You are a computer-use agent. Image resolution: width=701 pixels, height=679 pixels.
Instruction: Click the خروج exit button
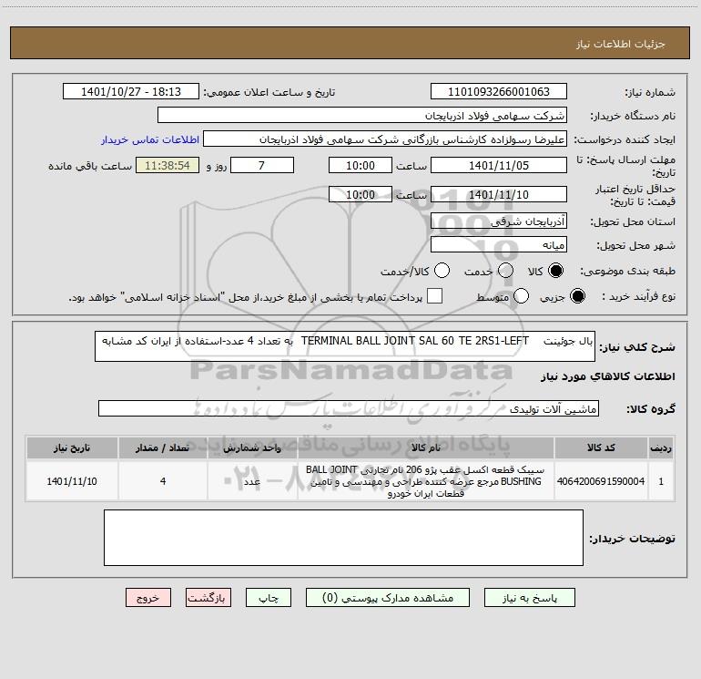pyautogui.click(x=148, y=598)
